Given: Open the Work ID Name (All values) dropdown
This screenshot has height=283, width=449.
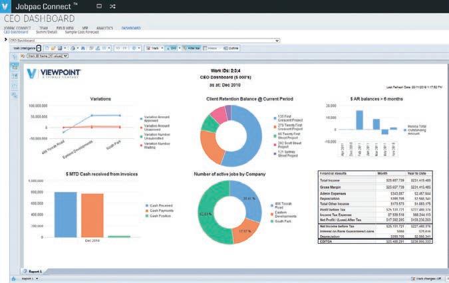Looking at the screenshot, I should (x=47, y=56).
